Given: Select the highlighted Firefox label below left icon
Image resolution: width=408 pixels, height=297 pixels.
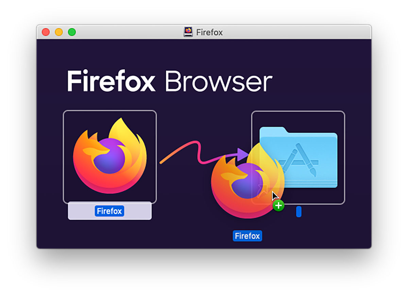Looking at the screenshot, I should 109,211.
